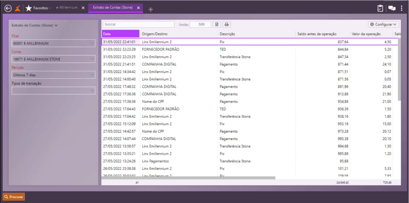Click FORNECEDOR PADRÃO in 17:04:43 row
409x203 pixels.
click(160, 109)
